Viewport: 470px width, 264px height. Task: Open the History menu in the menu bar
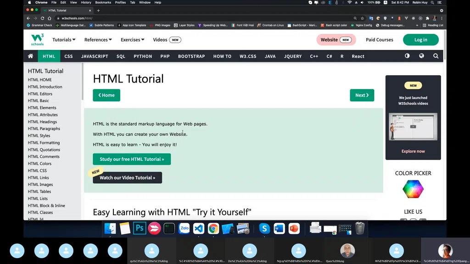coord(86,2)
